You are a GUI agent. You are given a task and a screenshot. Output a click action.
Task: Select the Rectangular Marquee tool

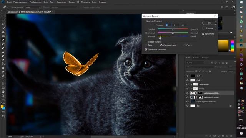[3, 20]
